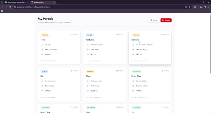Click DELIVERED badge on Hard Disk 490 card

click(x=137, y=71)
